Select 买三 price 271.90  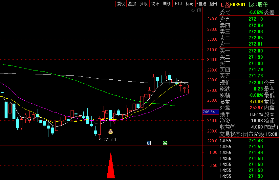(256, 63)
